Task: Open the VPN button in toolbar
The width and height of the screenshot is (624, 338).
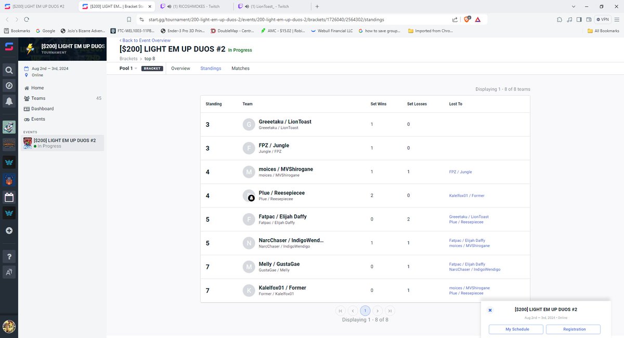Action: pos(603,19)
